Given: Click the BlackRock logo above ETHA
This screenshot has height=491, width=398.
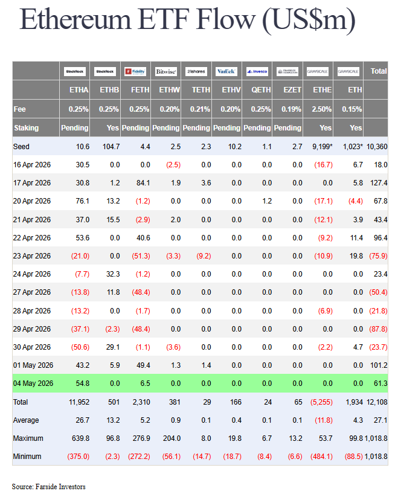Looking at the screenshot, I should point(74,71).
